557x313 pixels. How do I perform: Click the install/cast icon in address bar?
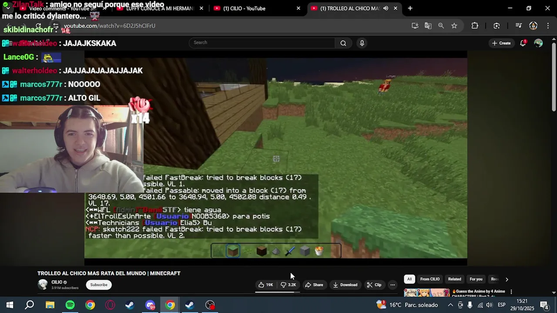[x=415, y=26]
